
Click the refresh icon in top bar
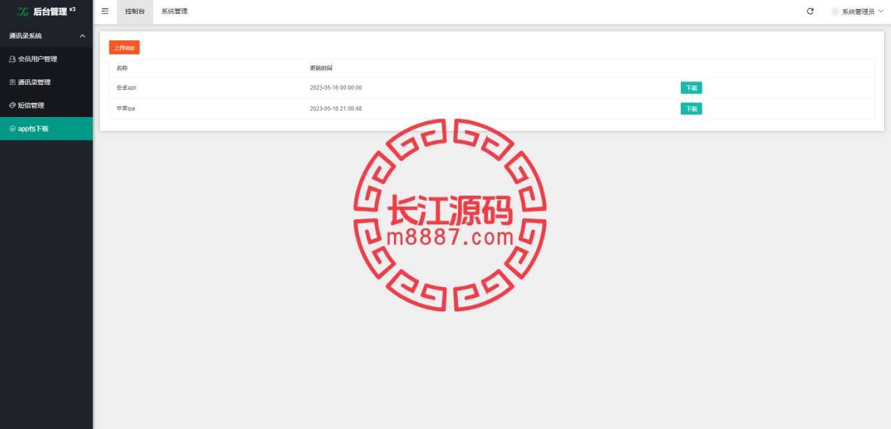pos(810,11)
